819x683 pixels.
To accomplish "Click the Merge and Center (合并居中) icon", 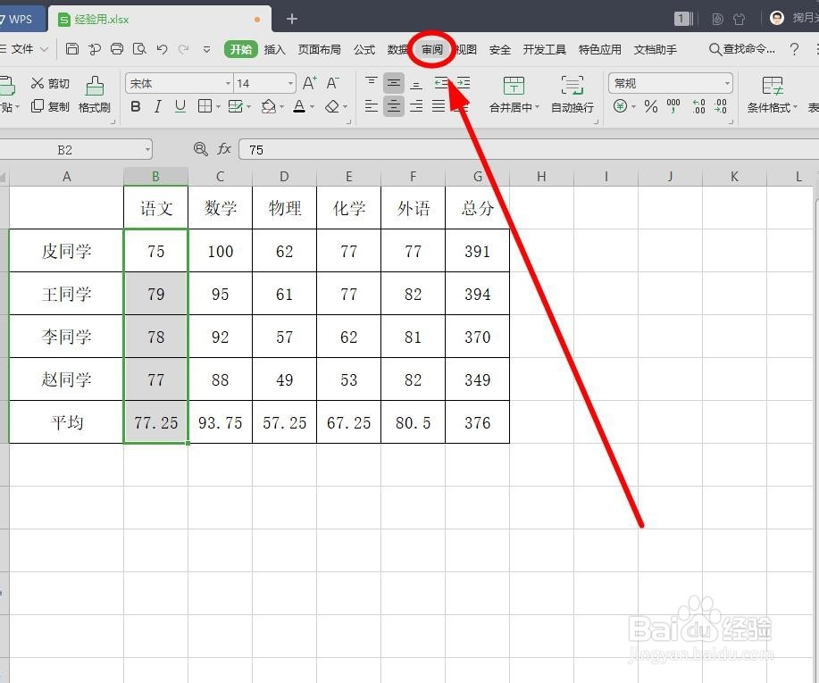I will pos(514,85).
